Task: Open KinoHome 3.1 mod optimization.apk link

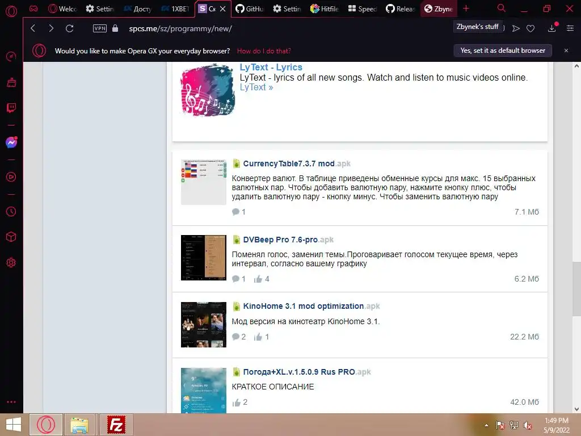Action: (311, 306)
